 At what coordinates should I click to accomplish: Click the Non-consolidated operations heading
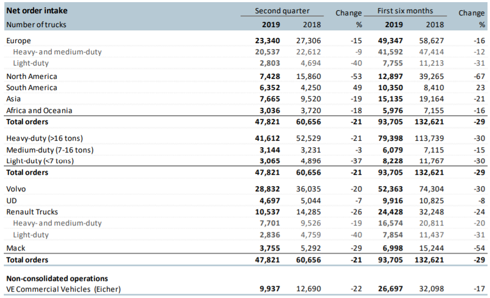(57, 278)
